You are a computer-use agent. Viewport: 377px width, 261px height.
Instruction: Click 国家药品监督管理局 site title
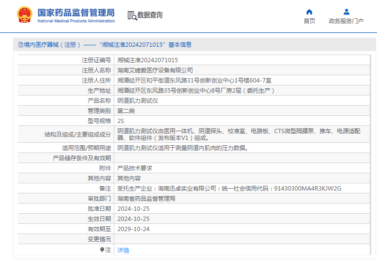(x=76, y=13)
